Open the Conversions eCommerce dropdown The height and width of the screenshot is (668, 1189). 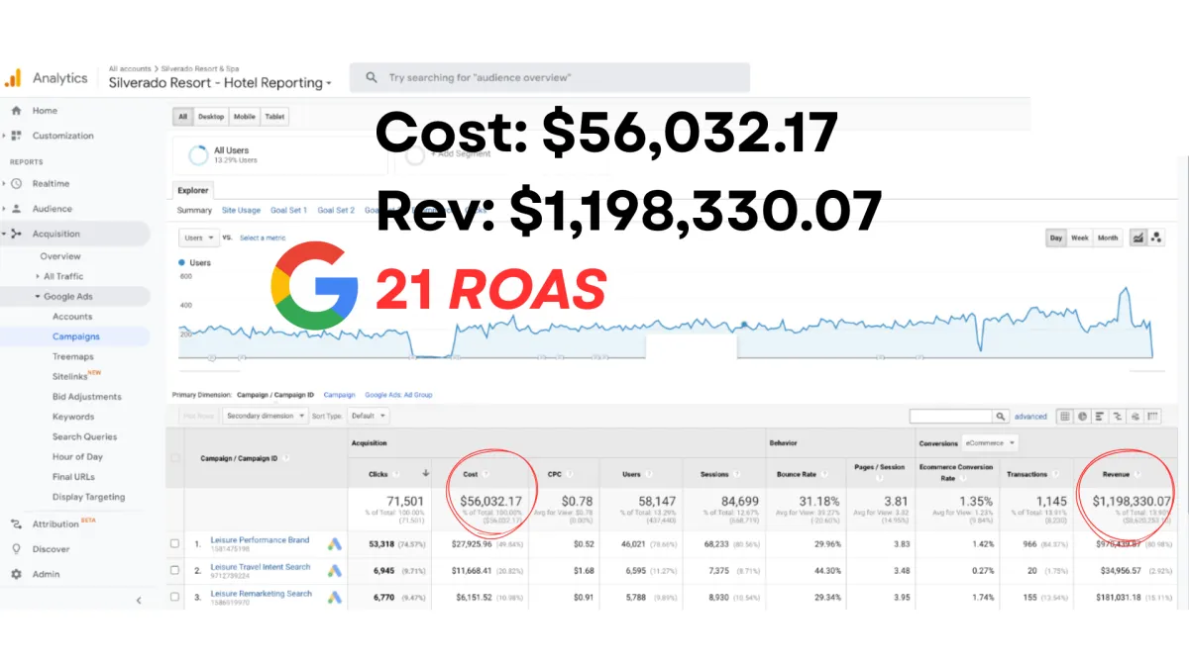pyautogui.click(x=992, y=443)
